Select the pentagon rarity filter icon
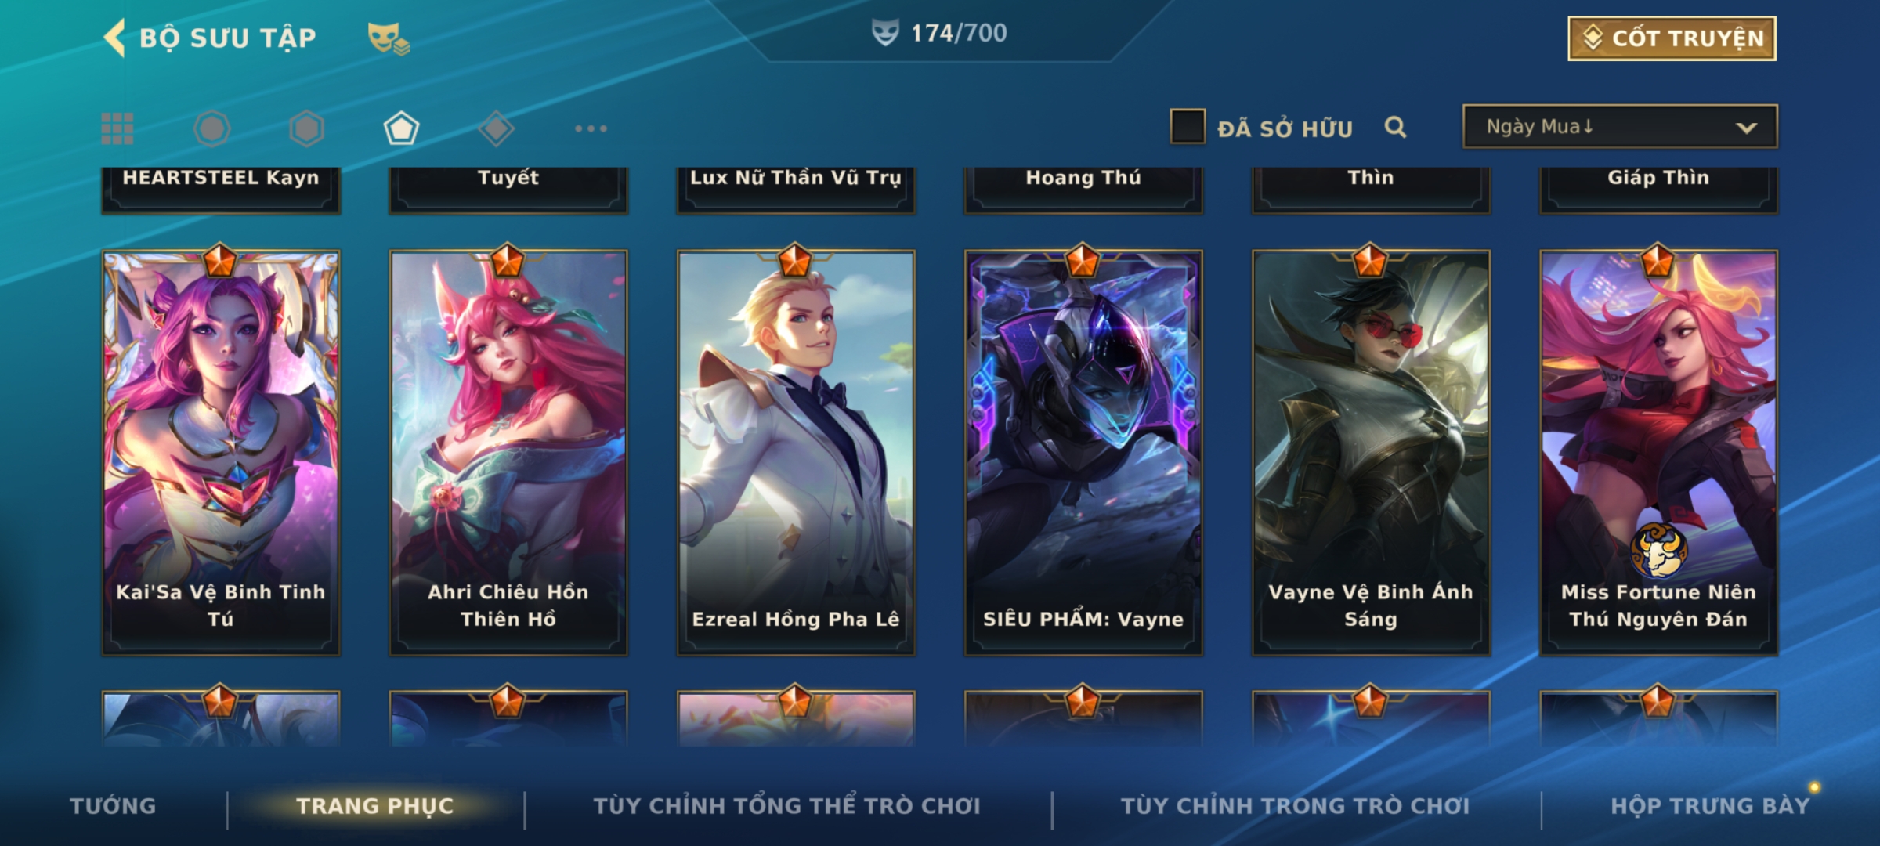 401,128
